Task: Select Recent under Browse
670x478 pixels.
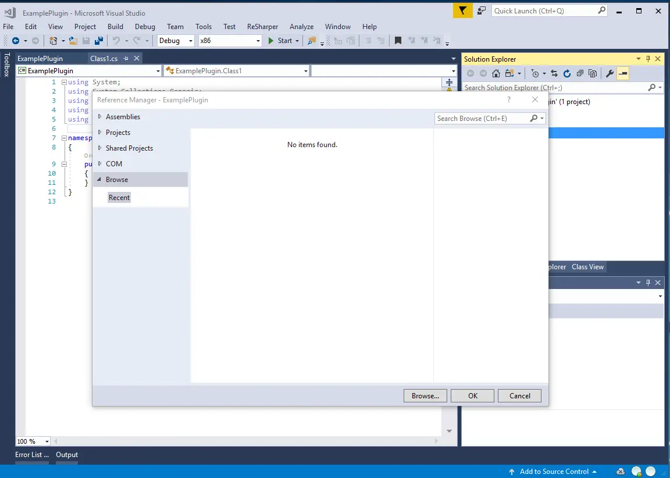Action: (119, 197)
